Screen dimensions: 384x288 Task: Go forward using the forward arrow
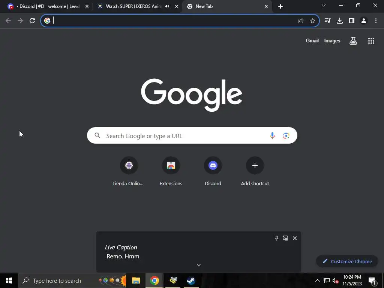pyautogui.click(x=20, y=21)
